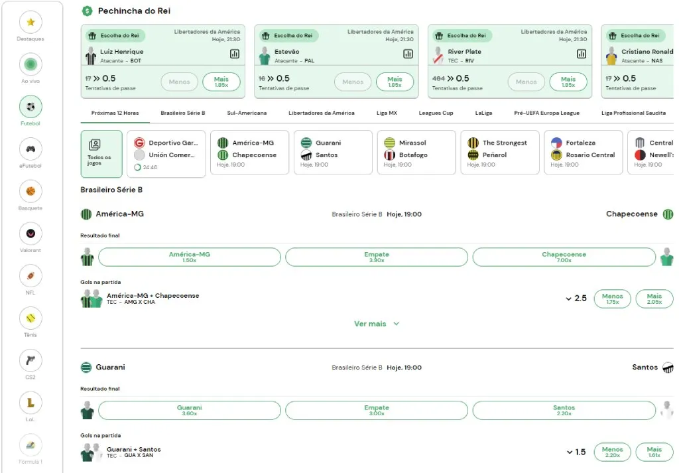Open stats icon on Luiz Henrique card

(234, 54)
